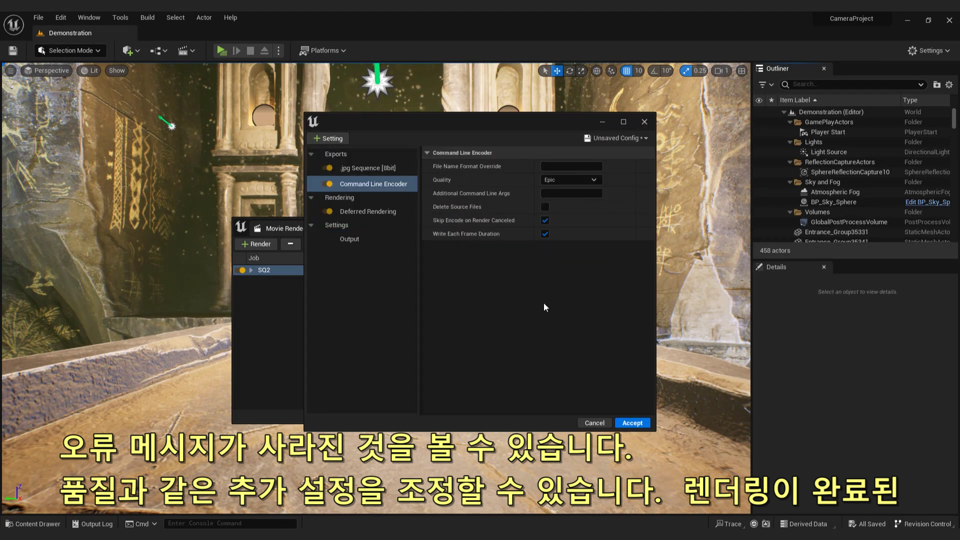Select the rotate gizmo tool in viewport
This screenshot has height=540, width=960.
pyautogui.click(x=569, y=71)
